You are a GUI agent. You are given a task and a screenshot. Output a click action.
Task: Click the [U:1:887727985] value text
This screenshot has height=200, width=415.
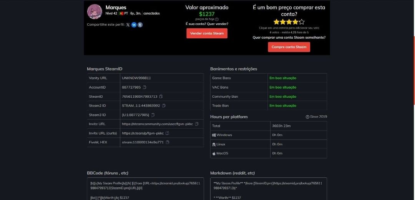[x=136, y=115]
